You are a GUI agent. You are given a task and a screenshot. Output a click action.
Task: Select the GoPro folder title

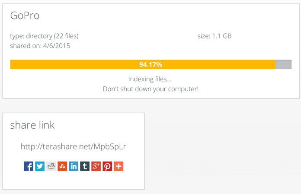[x=25, y=16]
